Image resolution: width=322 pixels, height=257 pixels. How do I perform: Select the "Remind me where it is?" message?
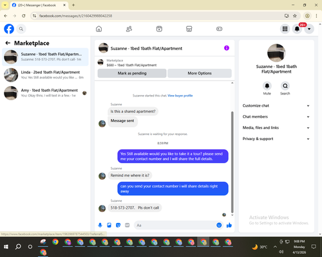point(130,175)
